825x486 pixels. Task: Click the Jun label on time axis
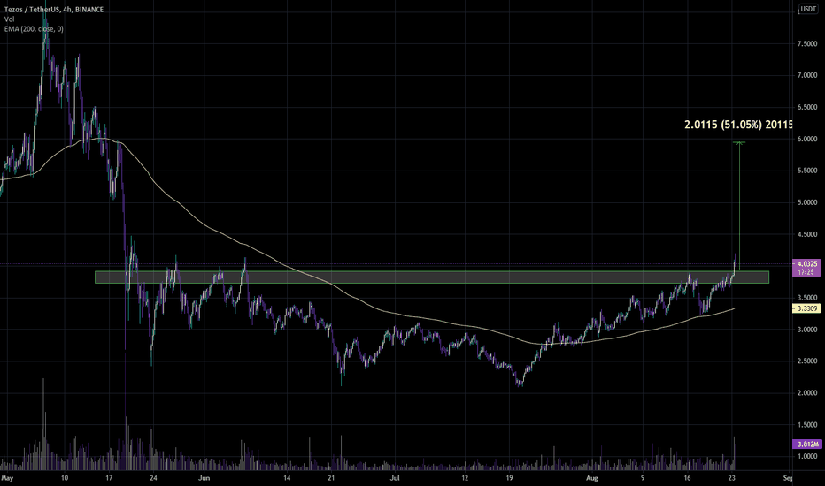click(x=204, y=478)
